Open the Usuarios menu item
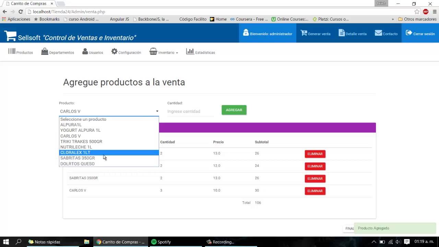The image size is (439, 247). point(93,52)
